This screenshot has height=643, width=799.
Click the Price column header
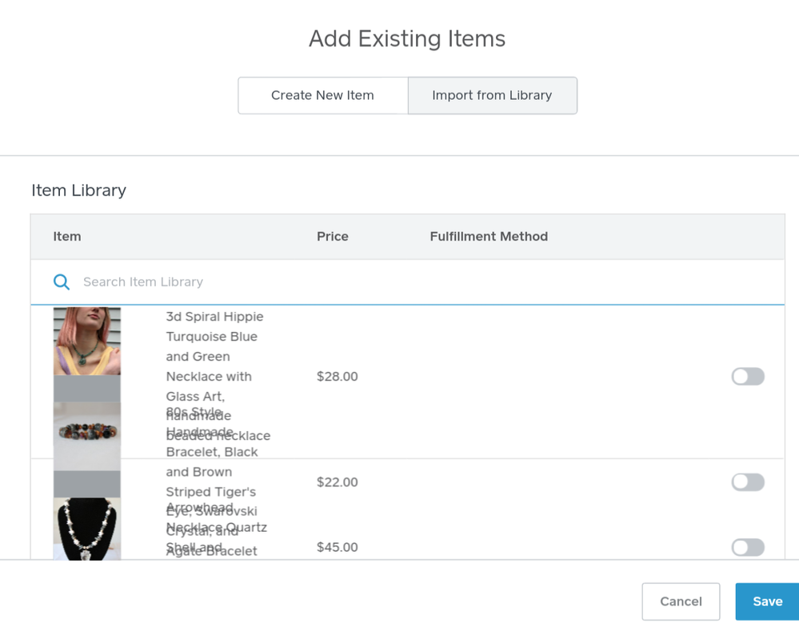332,237
